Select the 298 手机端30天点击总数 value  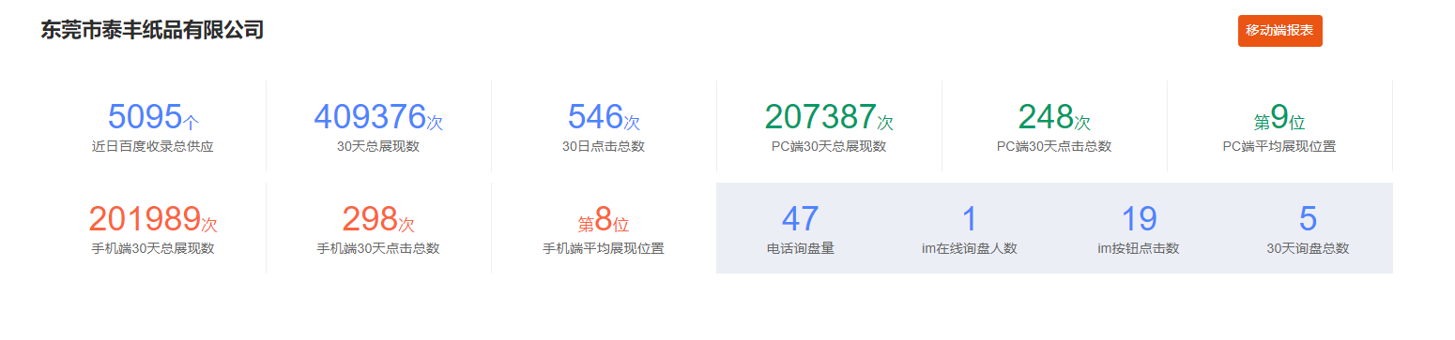[x=378, y=229]
